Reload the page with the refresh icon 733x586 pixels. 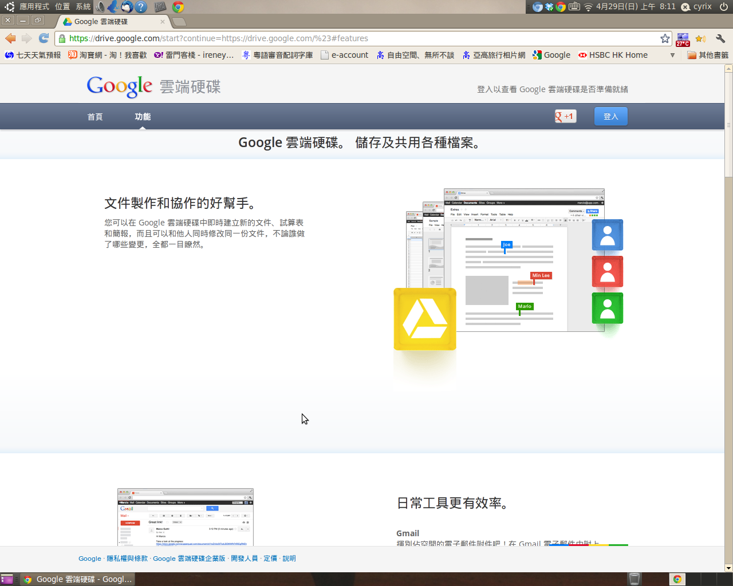[44, 38]
